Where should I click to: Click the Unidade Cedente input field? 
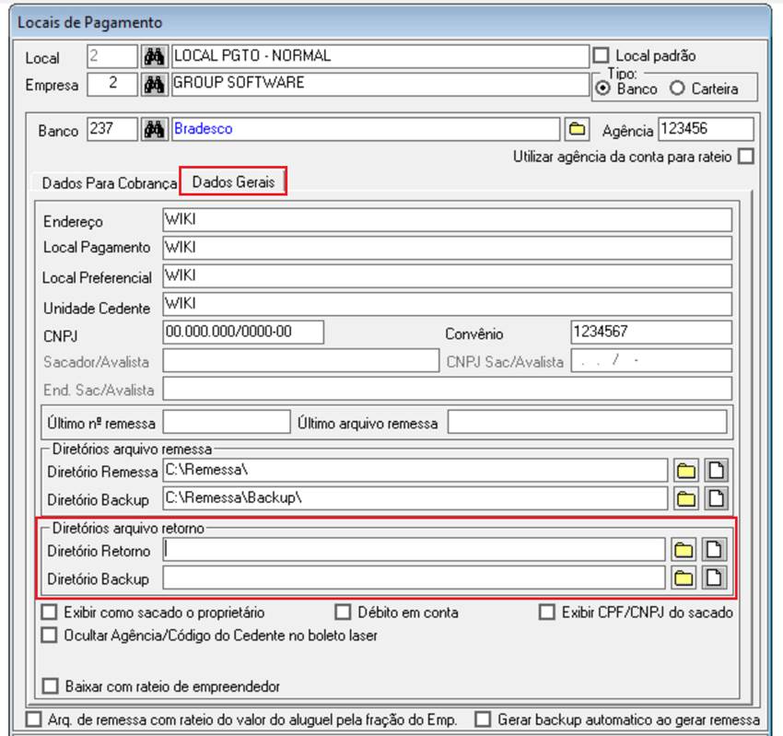447,304
